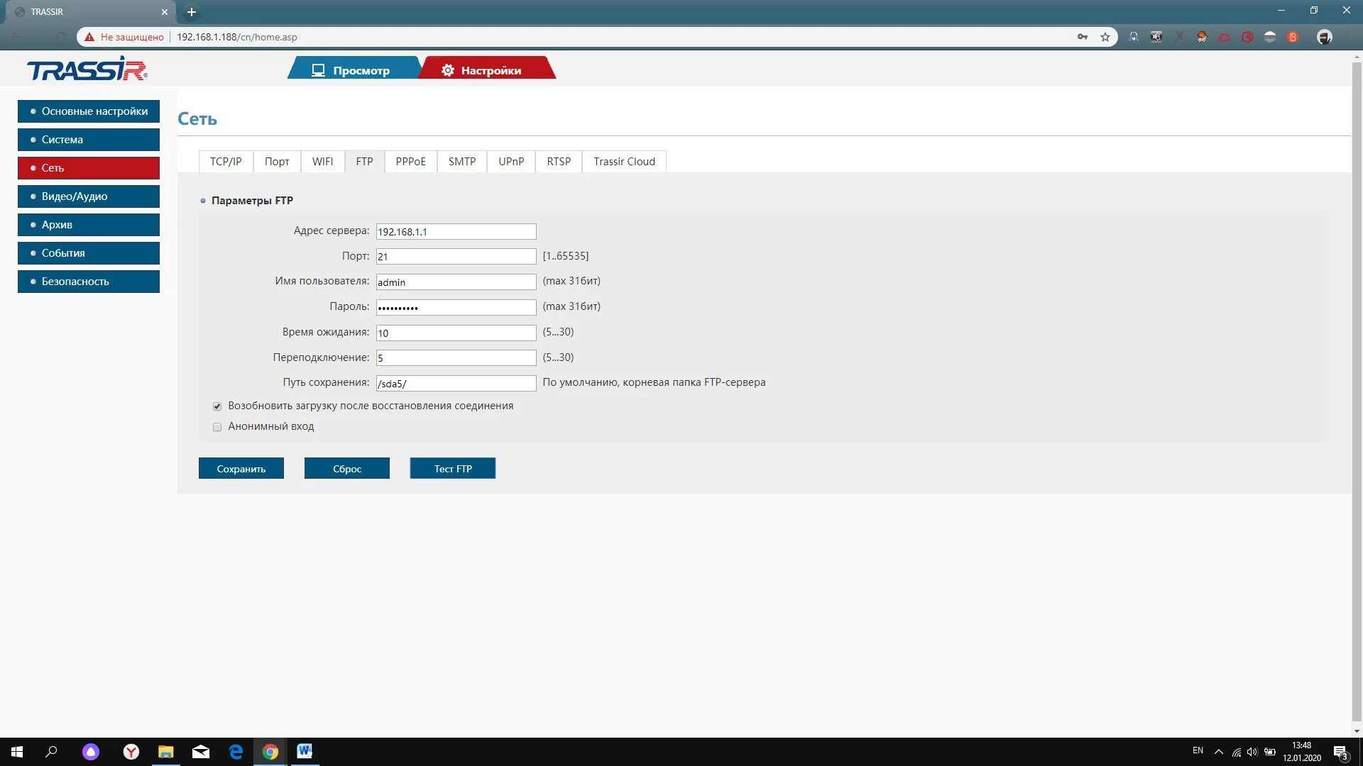Click the Сохранить button

241,469
